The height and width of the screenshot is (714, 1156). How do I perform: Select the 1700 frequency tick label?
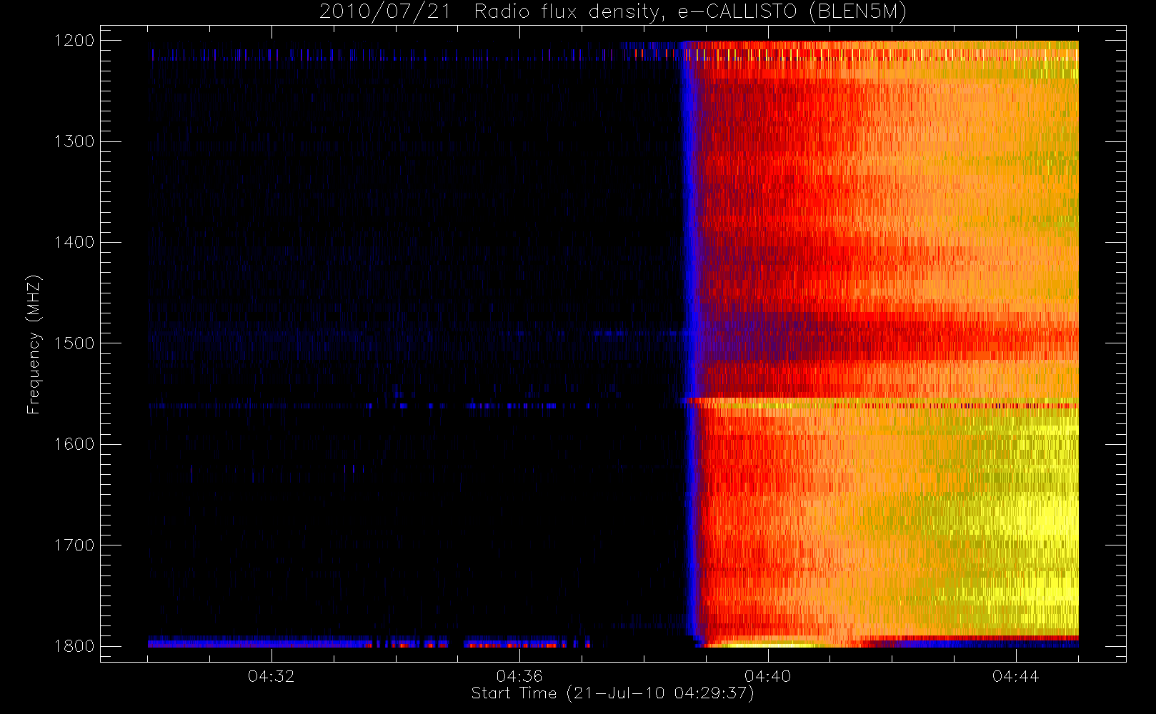(x=74, y=545)
